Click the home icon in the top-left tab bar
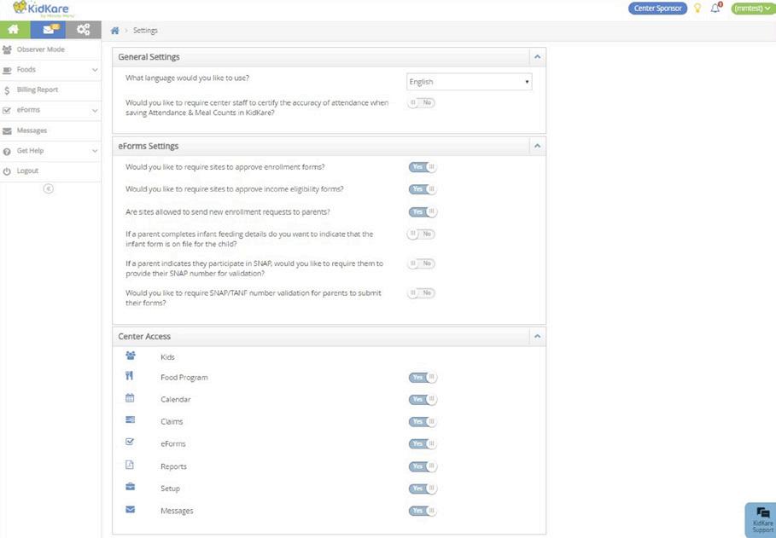776x538 pixels. 15,30
